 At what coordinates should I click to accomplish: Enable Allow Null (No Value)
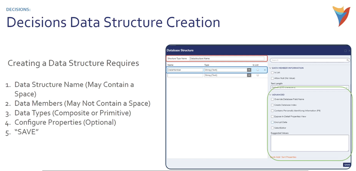272,78
